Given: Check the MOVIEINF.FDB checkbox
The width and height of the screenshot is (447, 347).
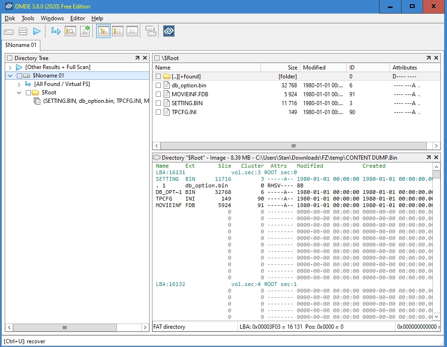Looking at the screenshot, I should coord(158,94).
